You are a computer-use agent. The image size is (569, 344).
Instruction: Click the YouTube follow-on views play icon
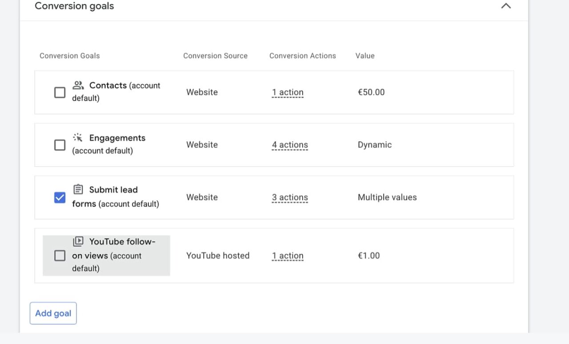tap(78, 241)
